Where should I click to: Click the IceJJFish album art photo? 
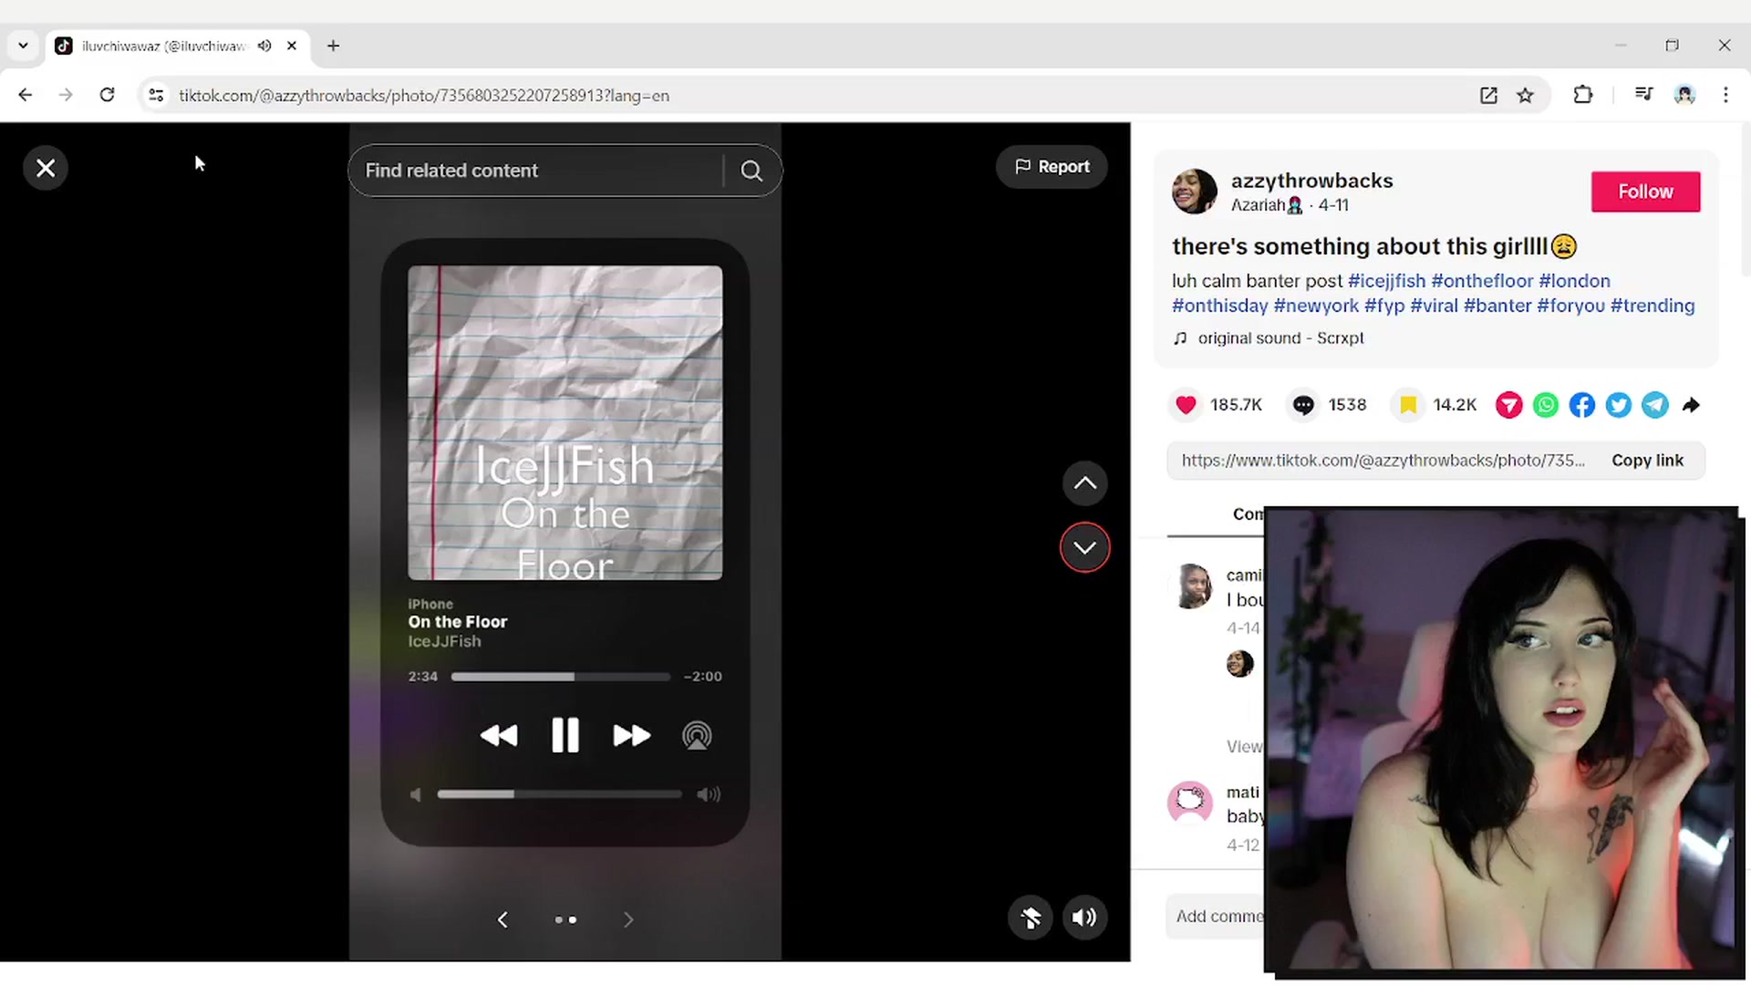565,423
